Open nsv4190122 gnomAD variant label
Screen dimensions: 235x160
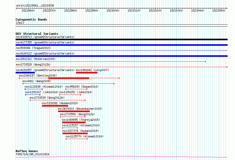point(45,53)
